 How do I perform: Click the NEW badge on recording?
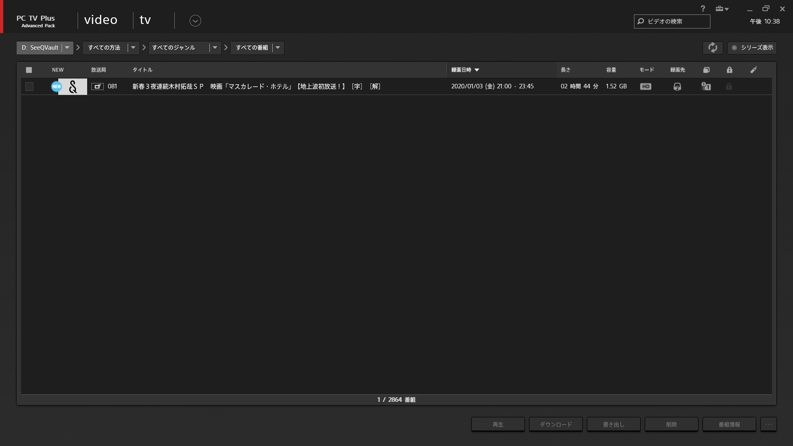coord(56,86)
